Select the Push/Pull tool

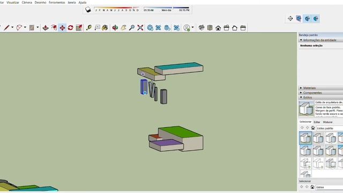click(46, 28)
